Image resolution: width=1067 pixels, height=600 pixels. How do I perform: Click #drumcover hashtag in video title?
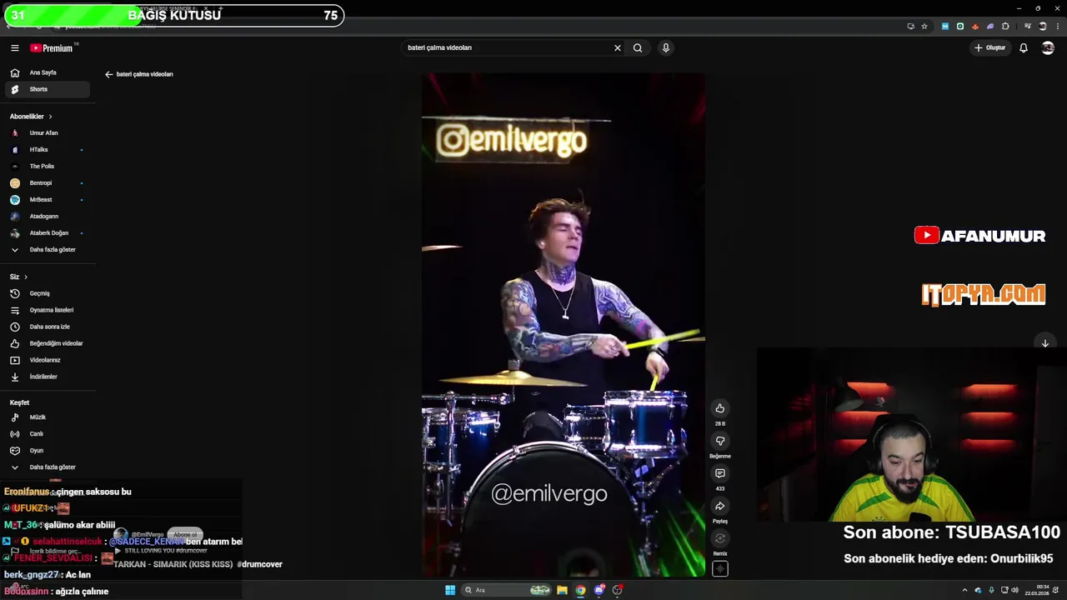point(259,564)
